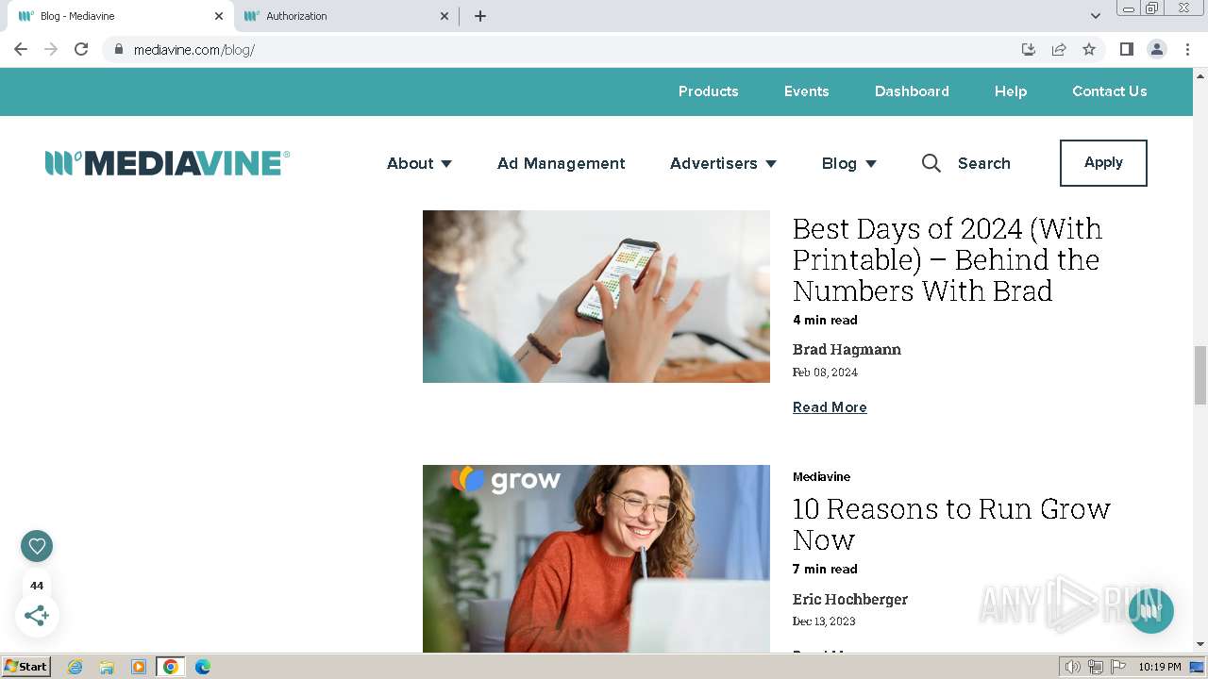Click the browser forward arrow
This screenshot has height=679, width=1208.
point(51,49)
